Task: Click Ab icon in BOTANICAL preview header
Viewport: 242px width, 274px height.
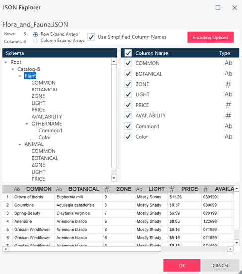Action: [x=59, y=189]
